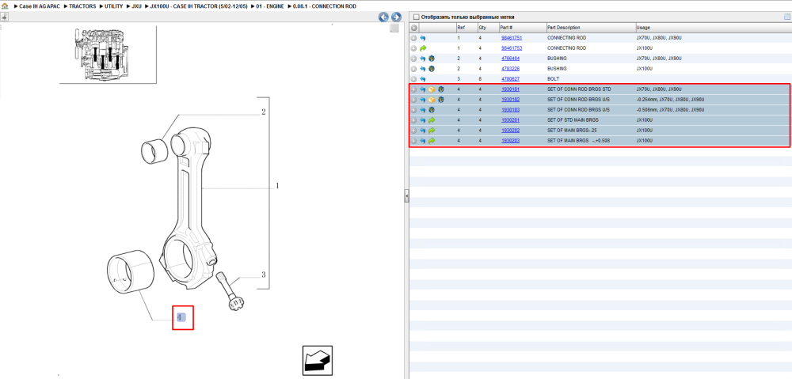Click the globe icon in the 1930183 row
Screen dimensions: 792x379
[432, 109]
